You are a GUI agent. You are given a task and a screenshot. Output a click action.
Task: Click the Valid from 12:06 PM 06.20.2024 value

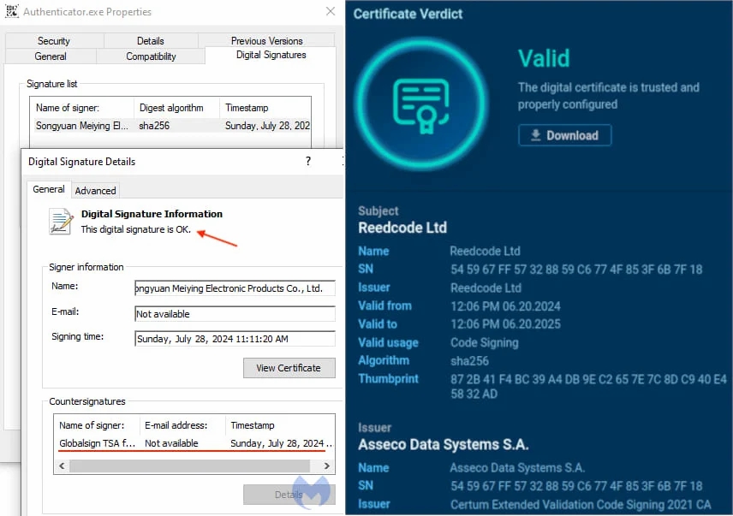pyautogui.click(x=505, y=306)
